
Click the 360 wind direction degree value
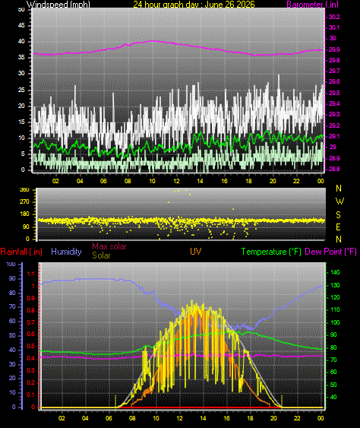24,190
